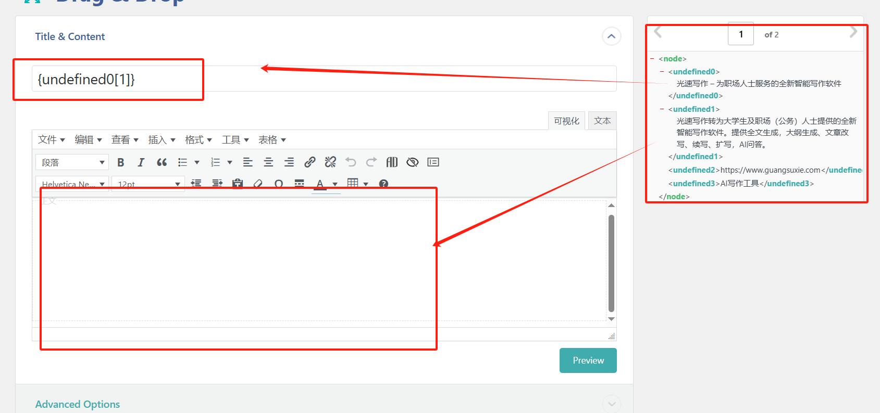Open the editor help question mark icon

coord(383,184)
